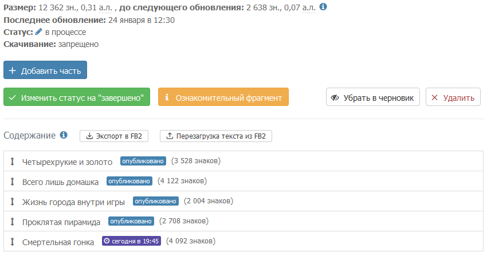Click reorder arrow for Всего лишь домашка
The image size is (487, 260).
12,182
